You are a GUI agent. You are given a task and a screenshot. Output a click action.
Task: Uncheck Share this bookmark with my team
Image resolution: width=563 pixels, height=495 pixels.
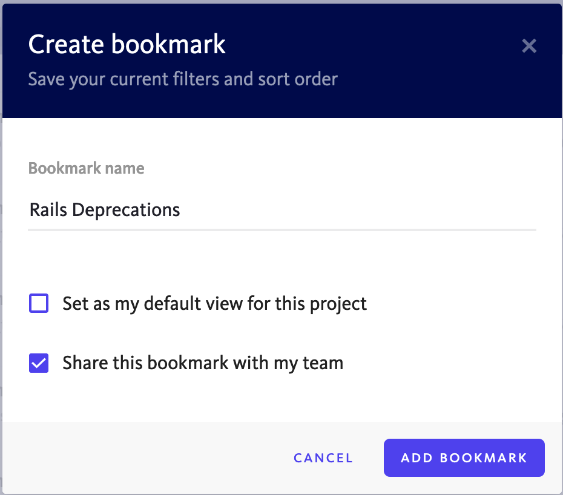tap(39, 363)
